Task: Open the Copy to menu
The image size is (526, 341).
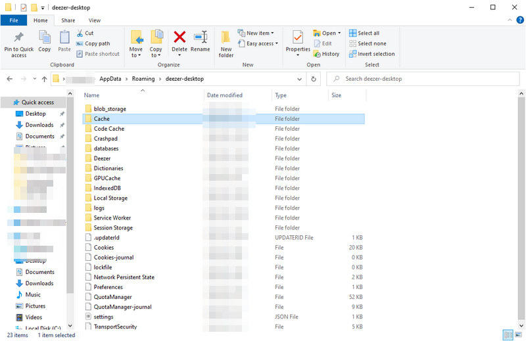Action: tap(156, 43)
